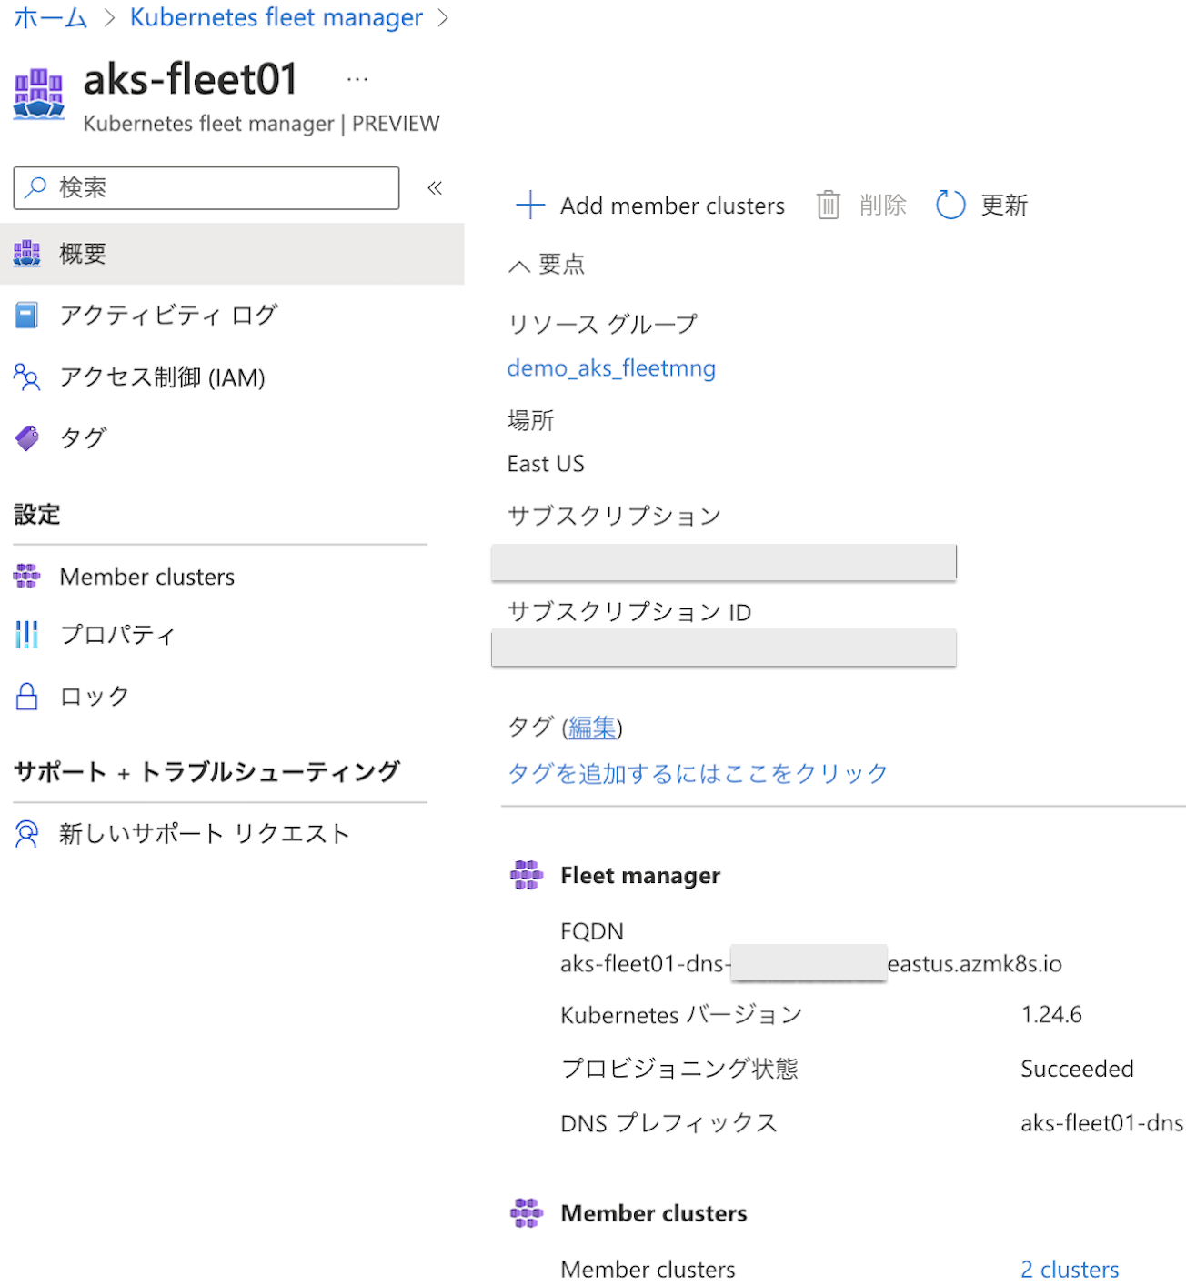Collapse the 要点 essentials section
This screenshot has height=1286, width=1186.
pyautogui.click(x=519, y=265)
